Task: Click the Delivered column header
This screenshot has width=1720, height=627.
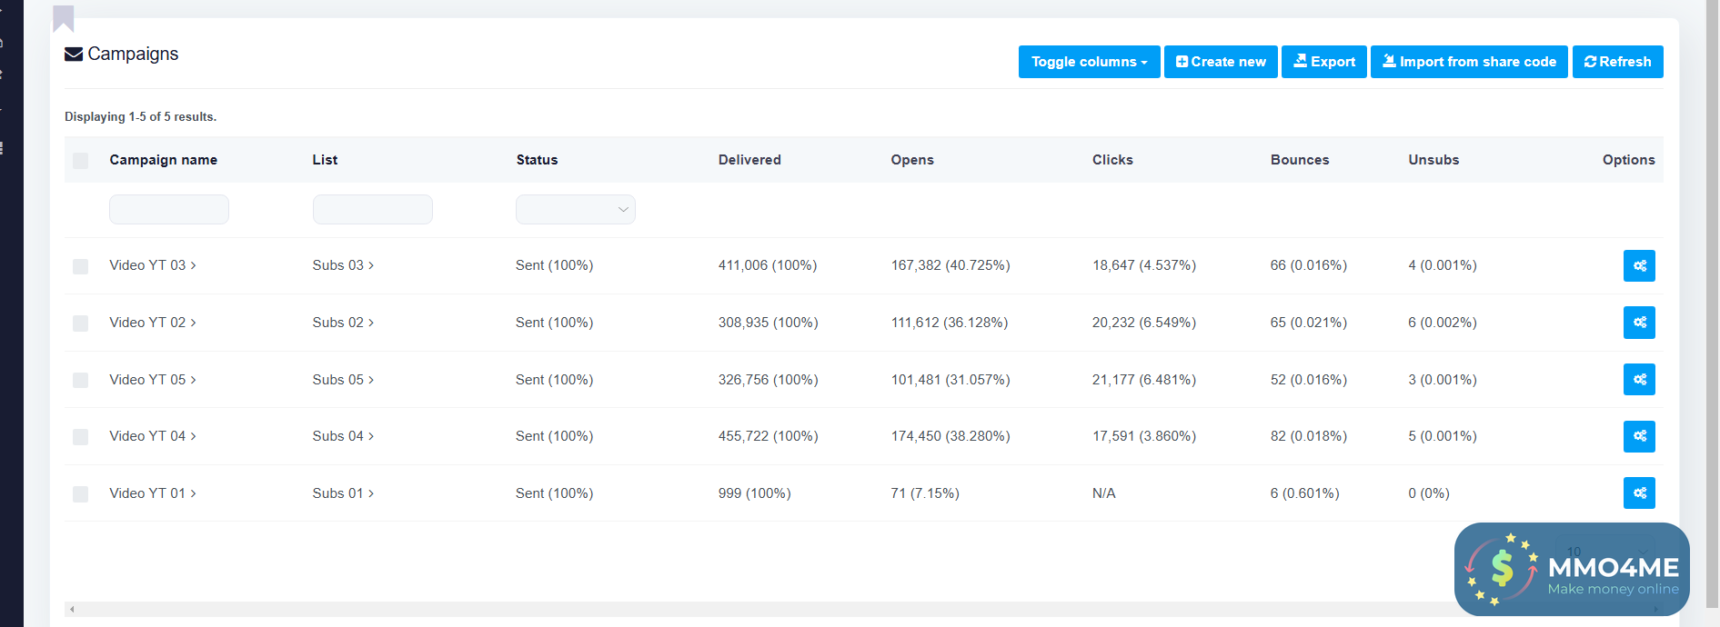Action: click(749, 160)
